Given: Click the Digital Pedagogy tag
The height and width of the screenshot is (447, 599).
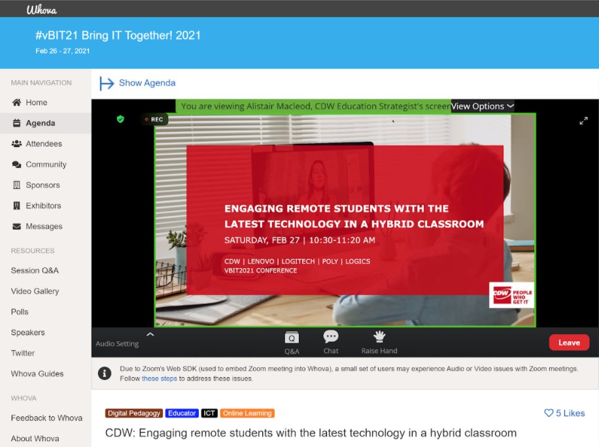Looking at the screenshot, I should (x=133, y=413).
